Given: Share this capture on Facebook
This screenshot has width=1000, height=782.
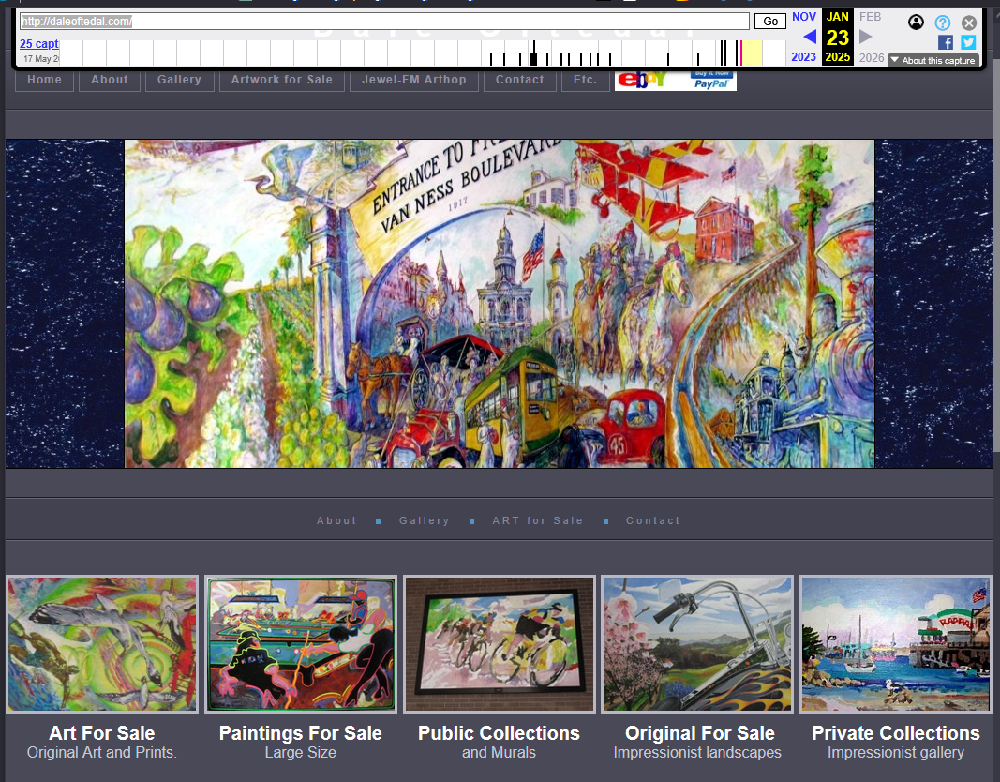Looking at the screenshot, I should [946, 41].
